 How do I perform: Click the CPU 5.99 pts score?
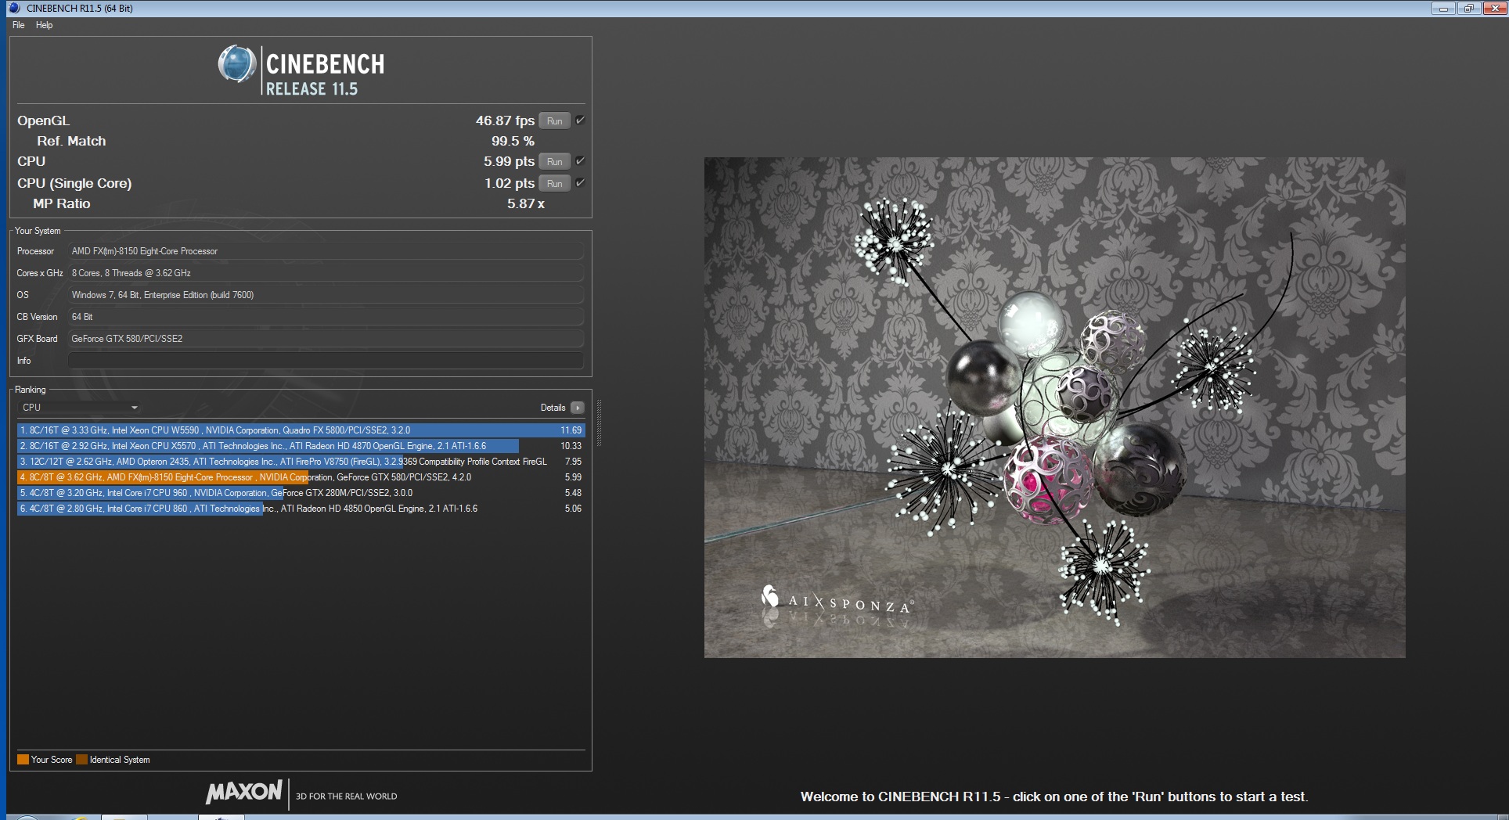509,161
